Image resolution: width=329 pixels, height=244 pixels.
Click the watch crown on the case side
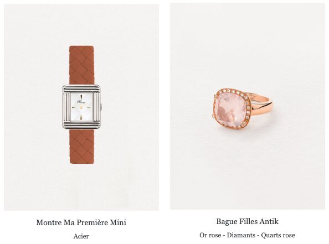(x=101, y=107)
